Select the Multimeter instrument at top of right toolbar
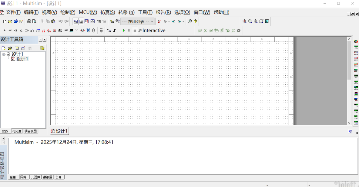359x187 pixels. point(356,41)
